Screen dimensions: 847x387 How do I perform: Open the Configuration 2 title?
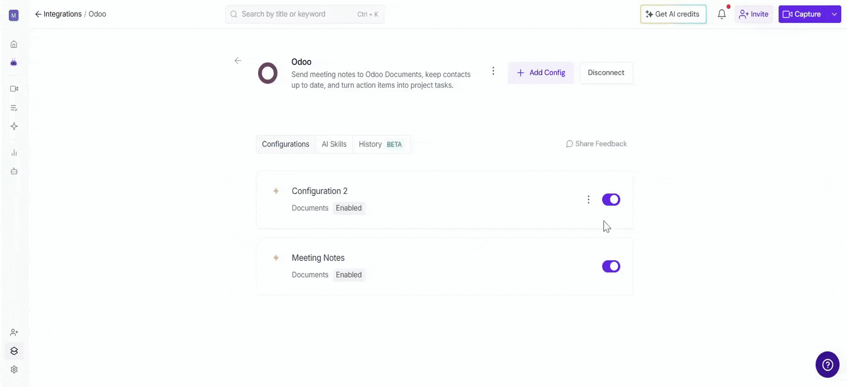pyautogui.click(x=319, y=191)
